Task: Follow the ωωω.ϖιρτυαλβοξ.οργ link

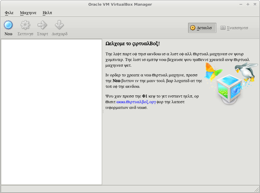Action: (x=136, y=102)
